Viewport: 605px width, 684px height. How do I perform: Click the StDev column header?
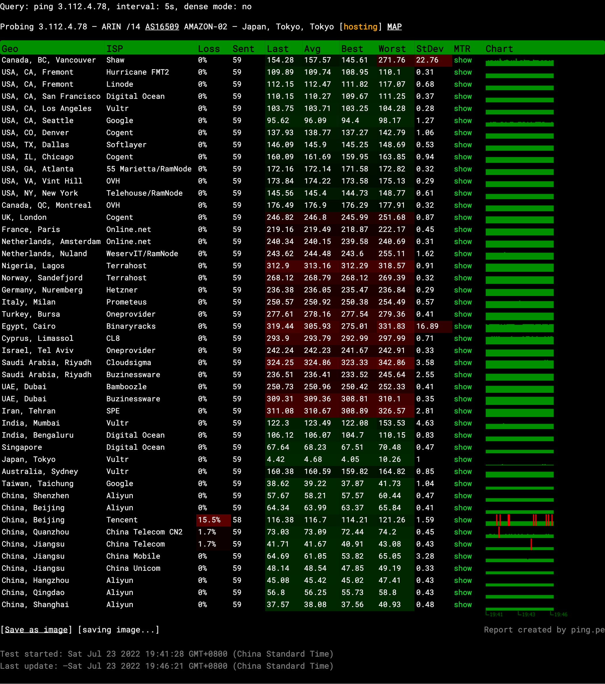[429, 49]
